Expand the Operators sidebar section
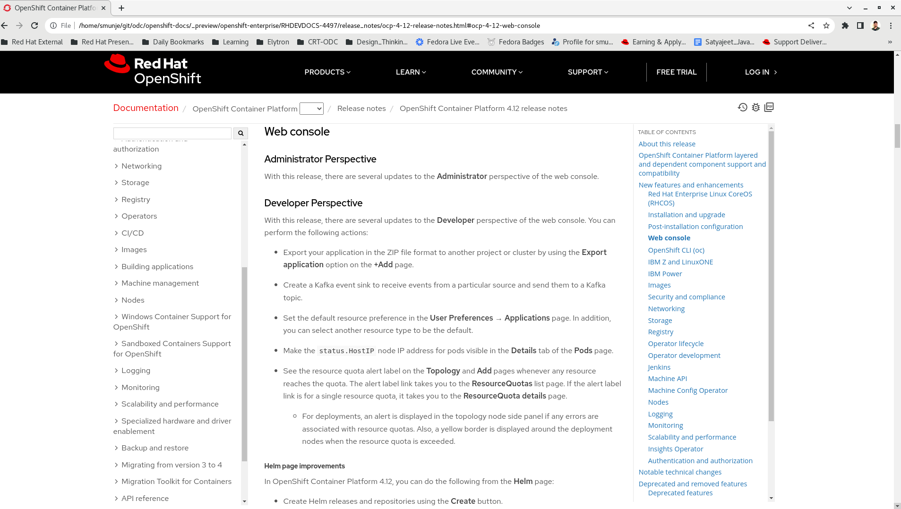901x509 pixels. [135, 216]
